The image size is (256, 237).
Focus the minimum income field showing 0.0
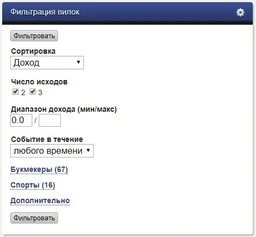pyautogui.click(x=21, y=120)
